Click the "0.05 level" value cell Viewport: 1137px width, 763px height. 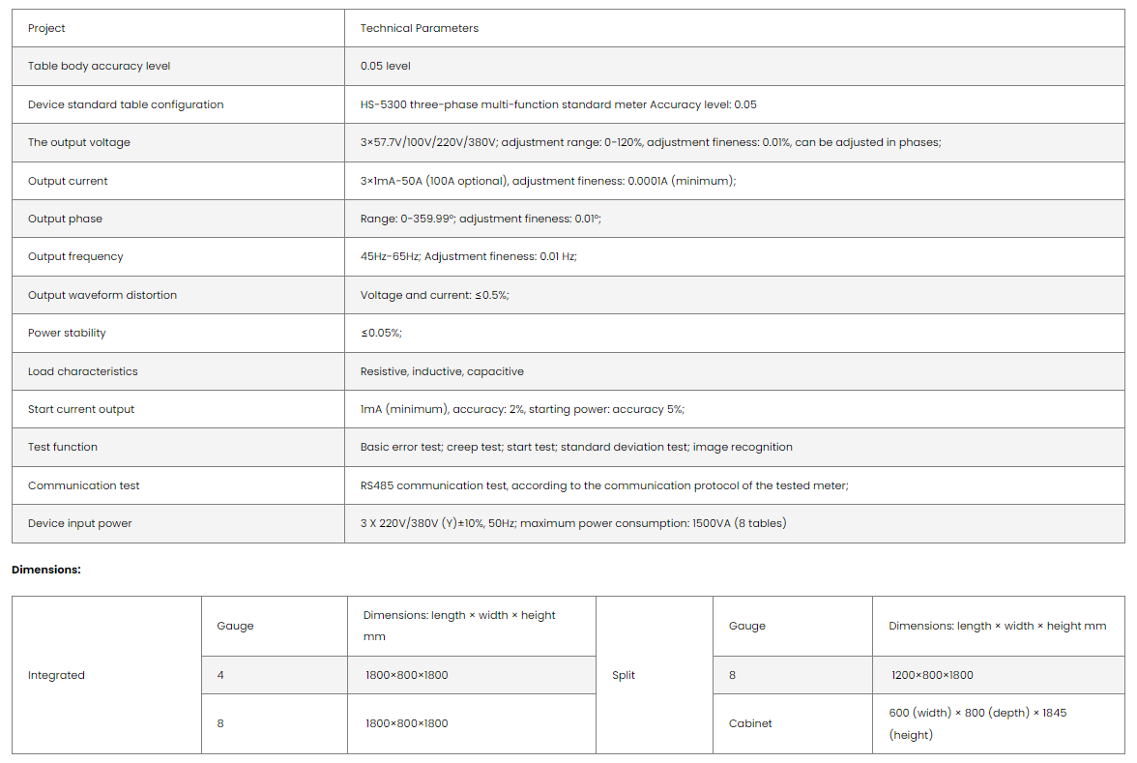386,66
